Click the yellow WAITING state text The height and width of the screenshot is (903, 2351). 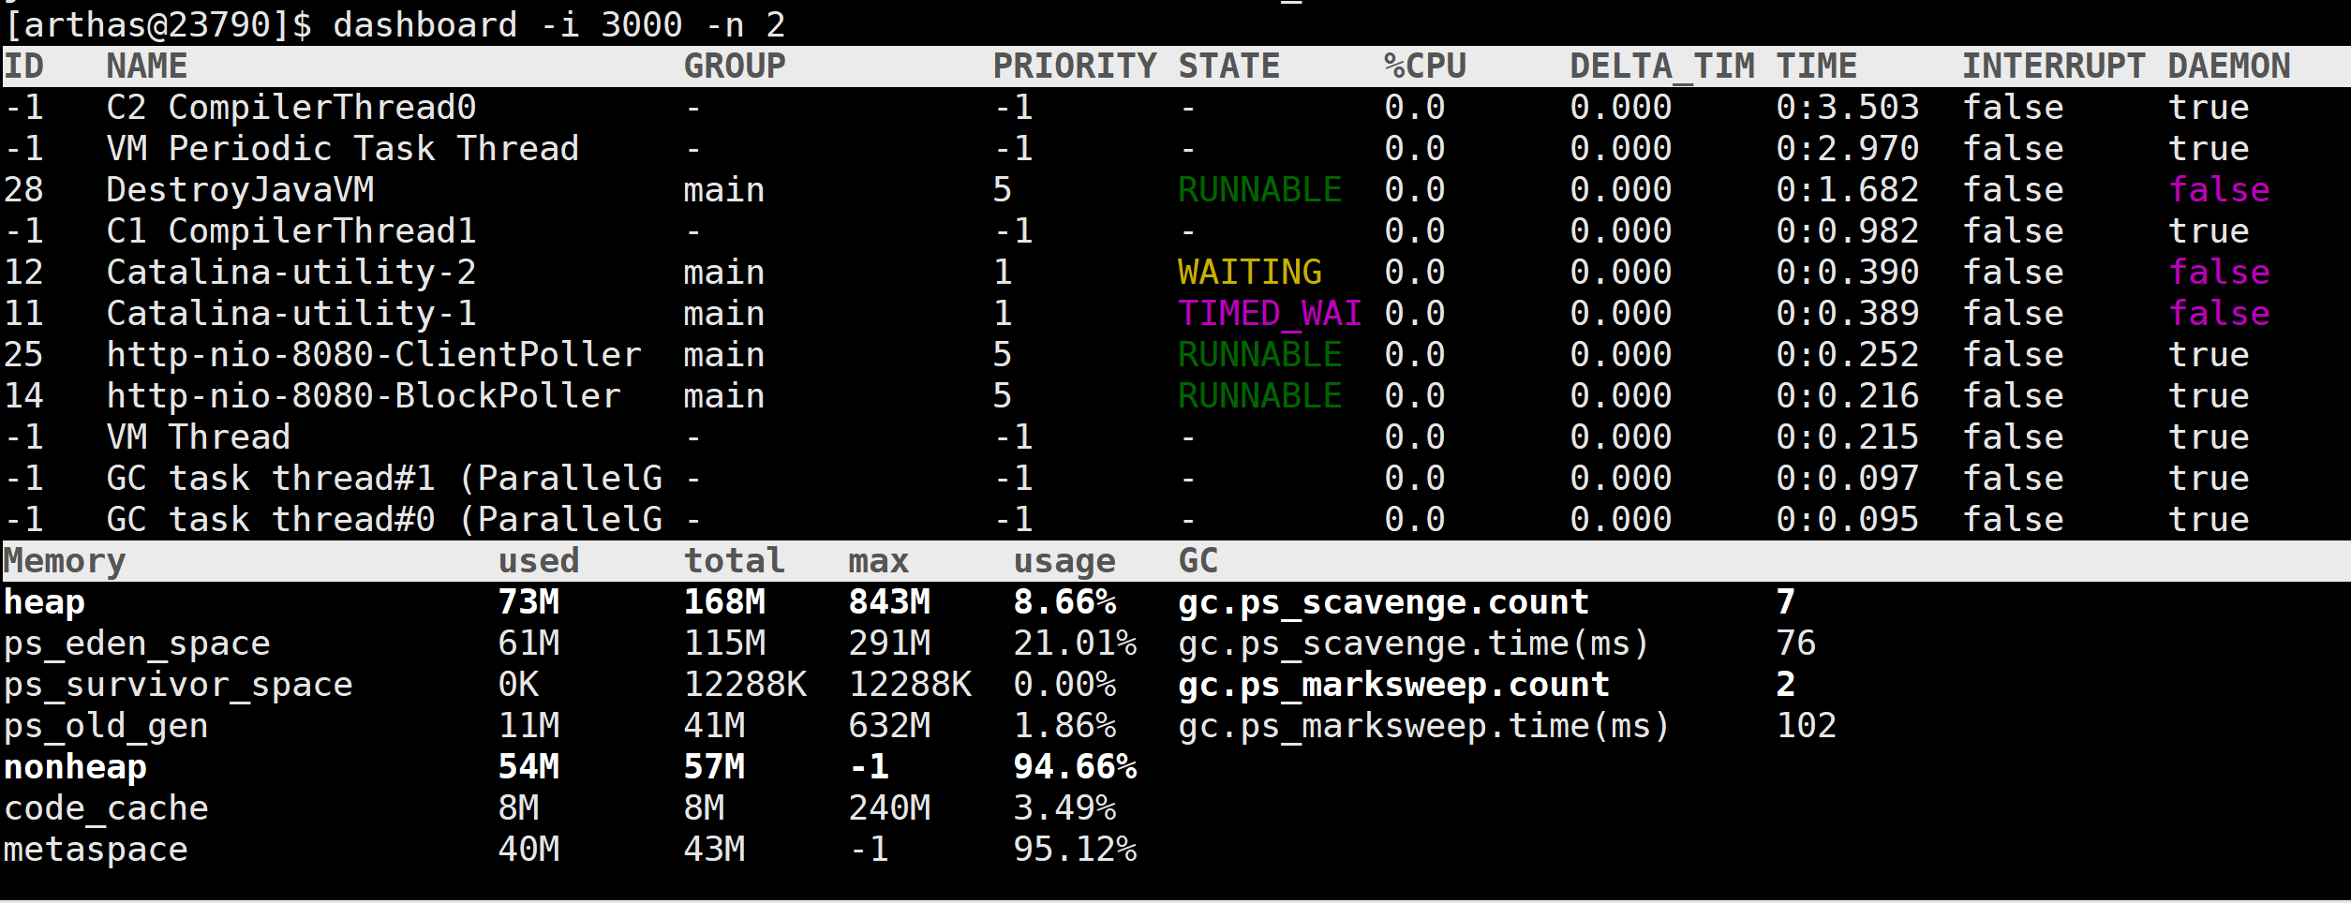coord(1249,272)
